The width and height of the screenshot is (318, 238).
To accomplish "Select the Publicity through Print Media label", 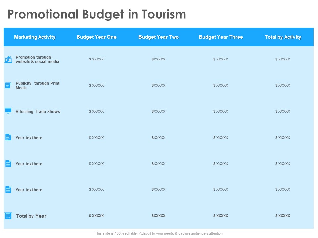I will (37, 85).
